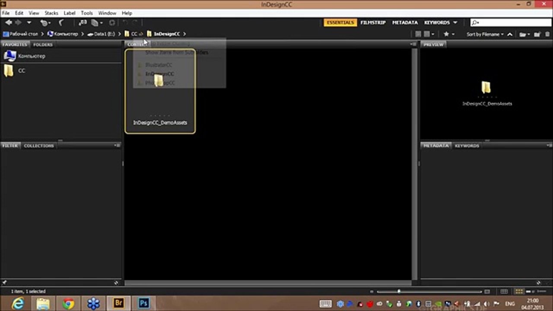Viewport: 553px width, 311px height.
Task: Switch to the Metadata workspace
Action: (405, 22)
